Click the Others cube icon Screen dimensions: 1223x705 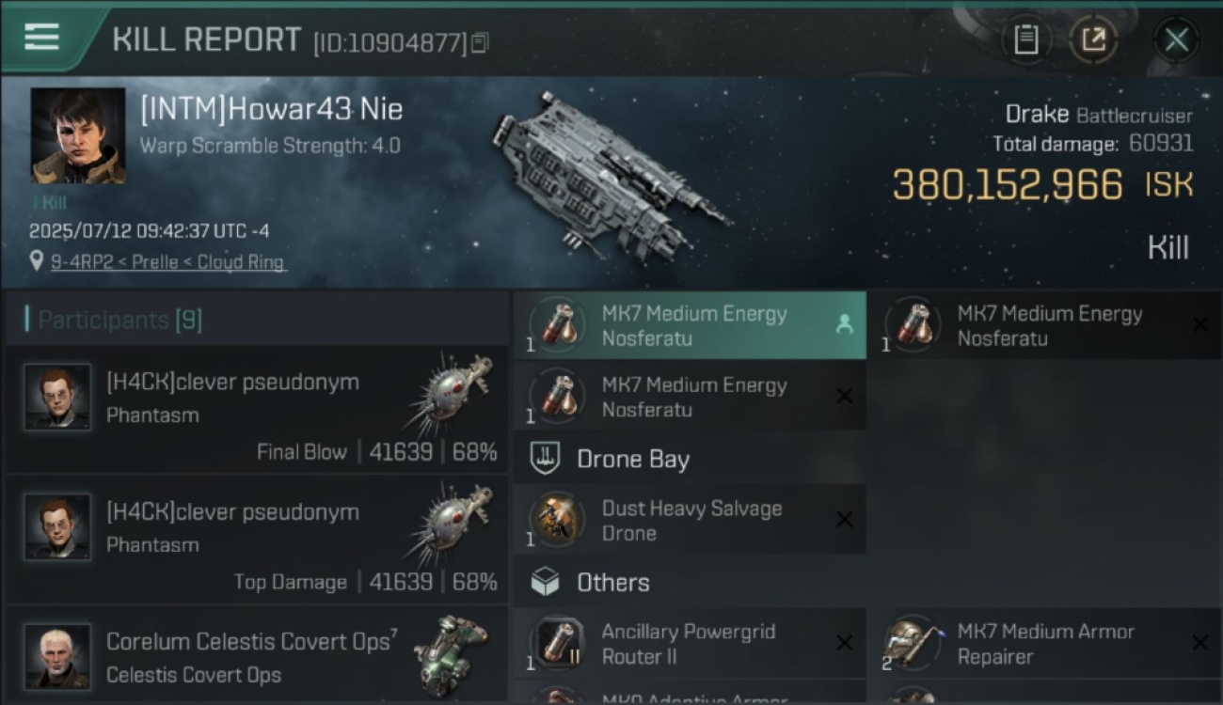pos(546,583)
